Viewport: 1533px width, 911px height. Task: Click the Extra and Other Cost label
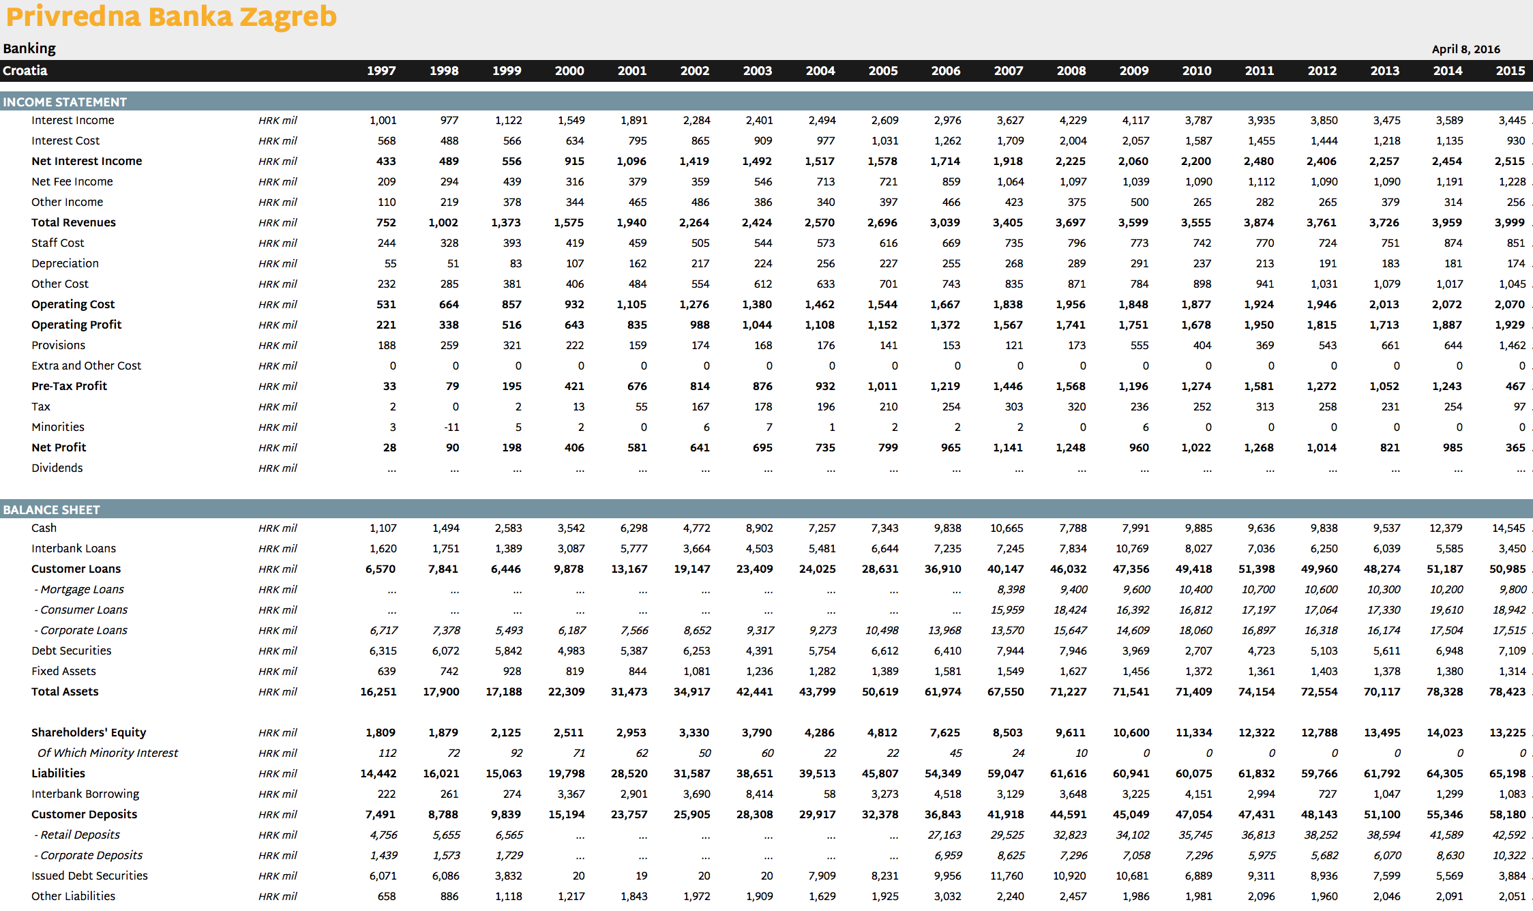(86, 365)
